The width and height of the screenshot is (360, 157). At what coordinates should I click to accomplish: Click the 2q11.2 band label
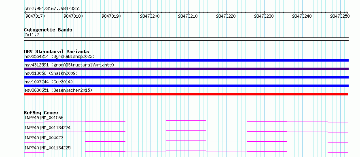pyautogui.click(x=32, y=35)
